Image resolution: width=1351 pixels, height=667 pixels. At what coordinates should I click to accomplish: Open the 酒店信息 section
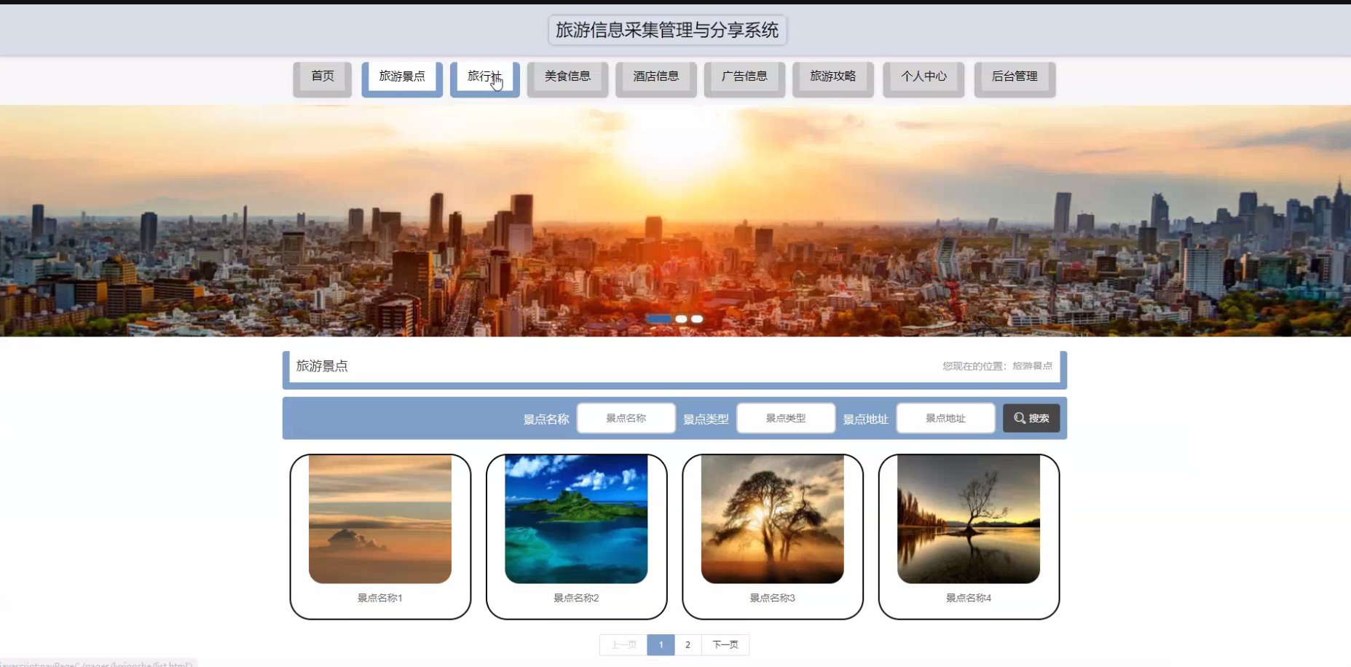pos(655,76)
